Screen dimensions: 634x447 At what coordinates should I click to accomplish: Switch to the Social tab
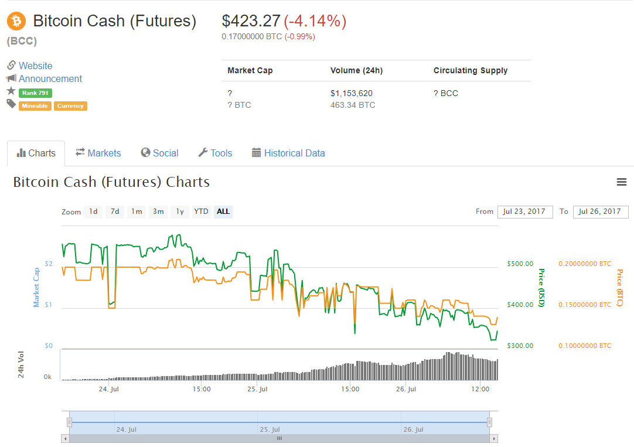[x=160, y=153]
